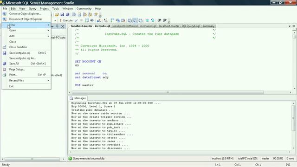Click the Analyze Query in Tuning Advisor icon
This screenshot has height=167, width=297.
tap(92, 20)
